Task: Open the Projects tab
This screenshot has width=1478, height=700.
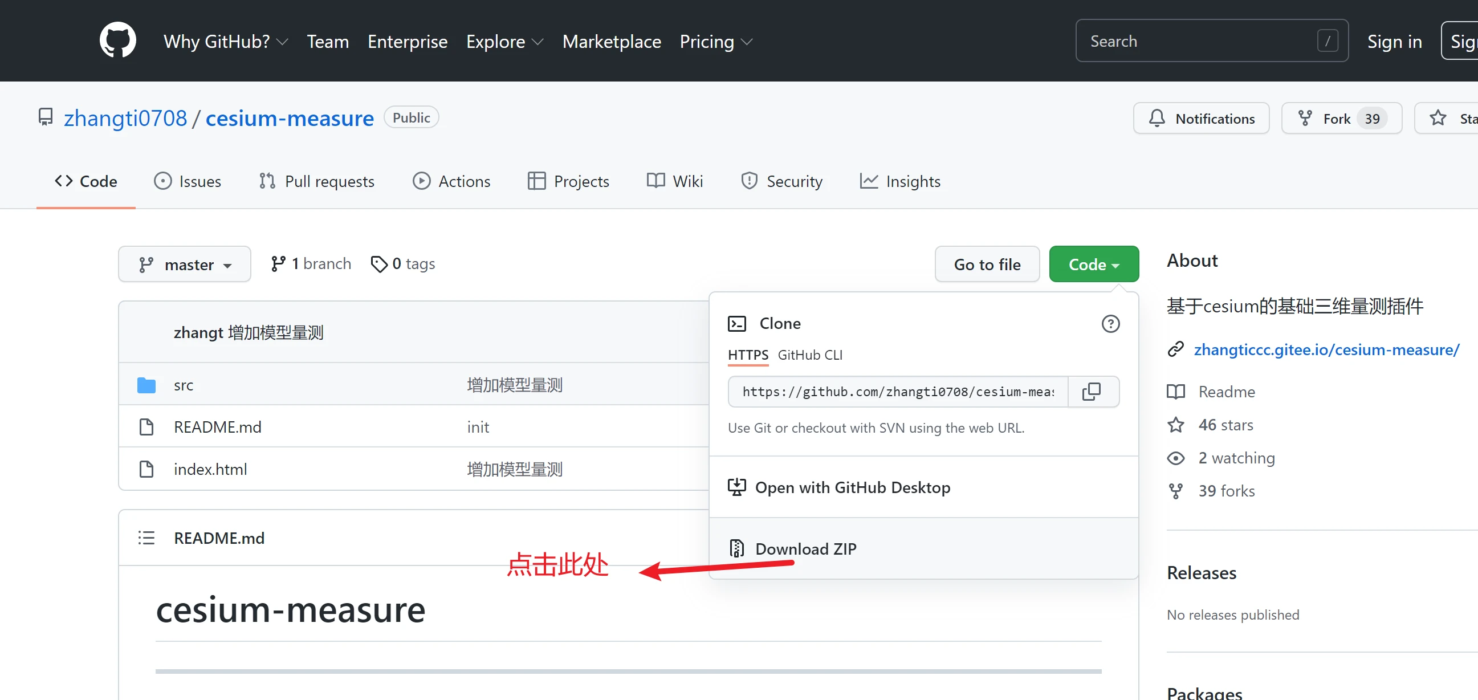Action: 568,181
